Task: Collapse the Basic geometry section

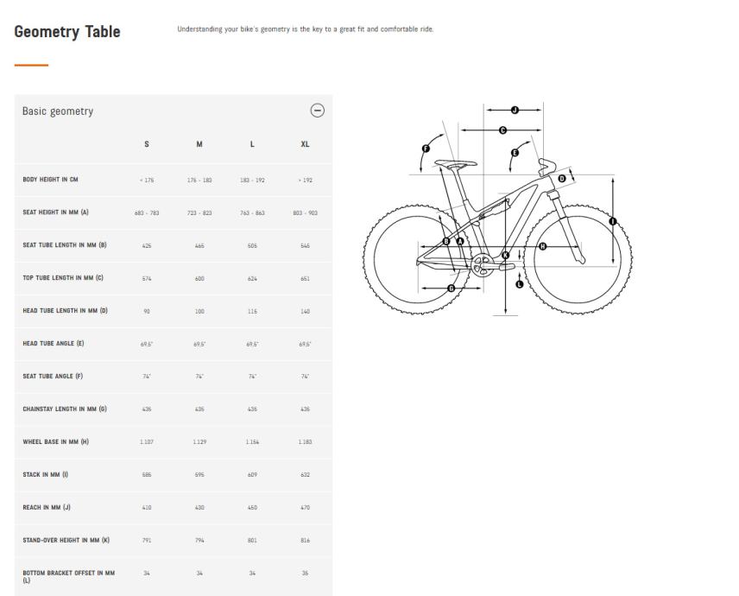Action: tap(317, 111)
